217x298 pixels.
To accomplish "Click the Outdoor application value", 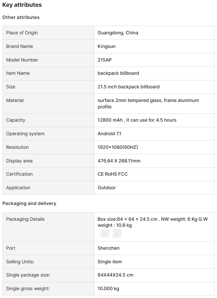I will pos(107,187).
